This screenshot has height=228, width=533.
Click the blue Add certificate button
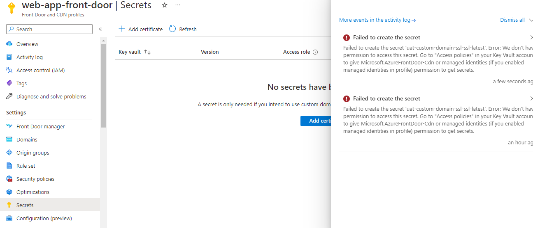[x=316, y=121]
